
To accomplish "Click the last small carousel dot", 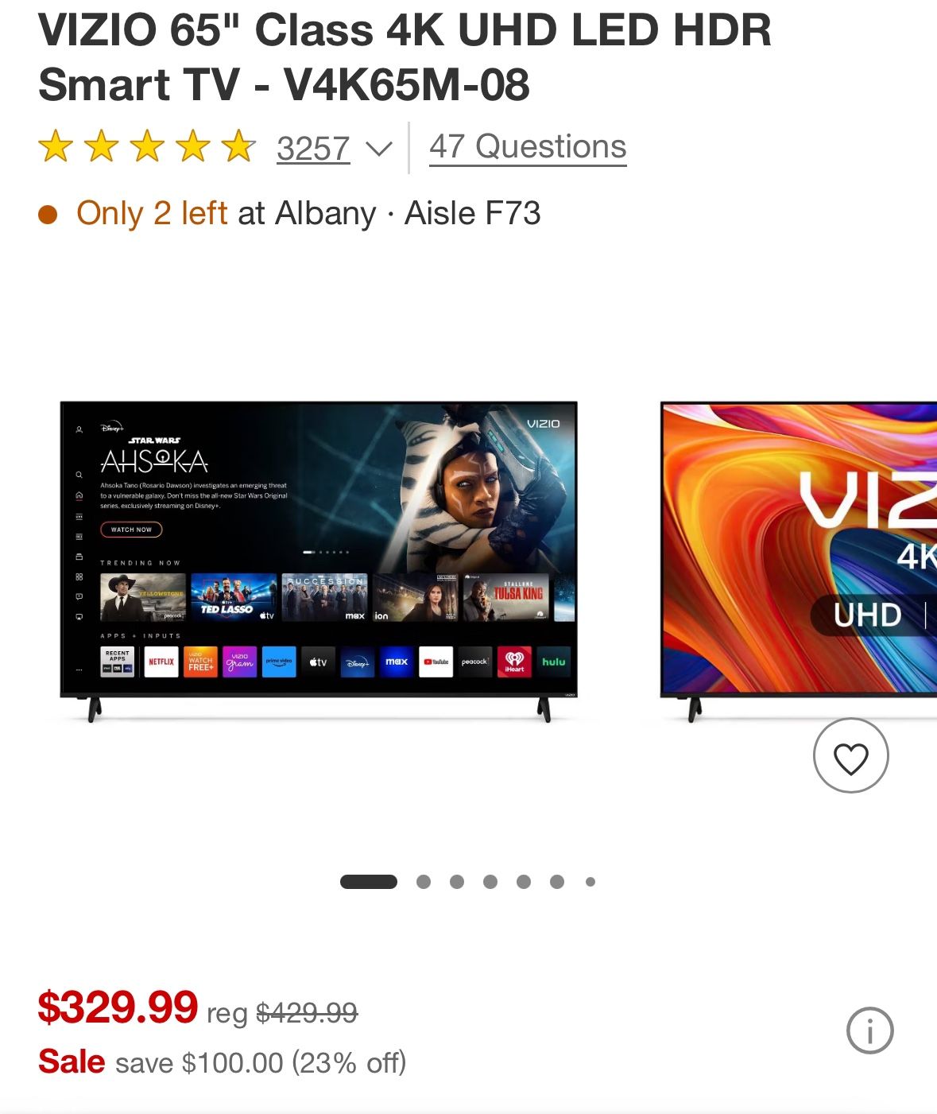I will point(590,882).
